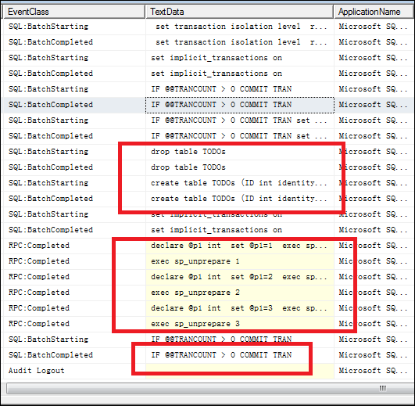Sort by the TextData column header
This screenshot has width=415, height=406.
point(239,12)
